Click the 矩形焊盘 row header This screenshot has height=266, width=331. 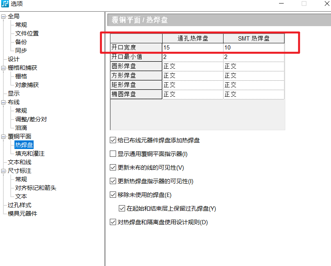136,85
